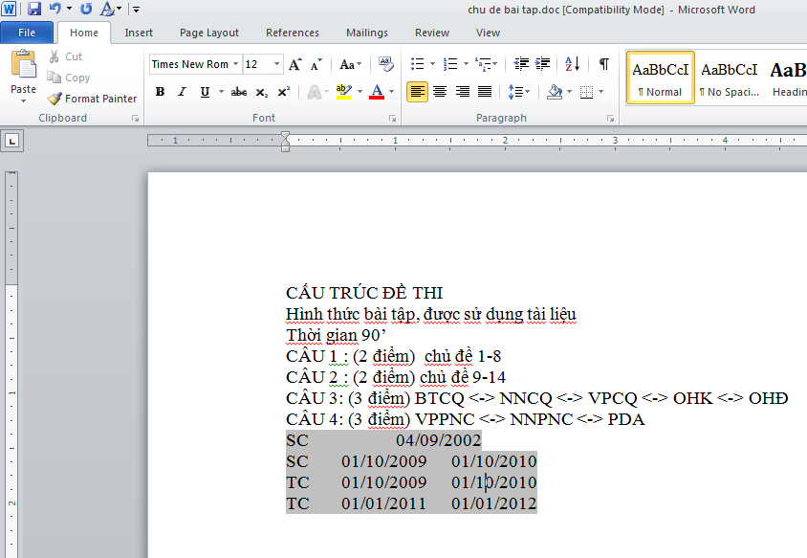Toggle numbered list

click(450, 64)
